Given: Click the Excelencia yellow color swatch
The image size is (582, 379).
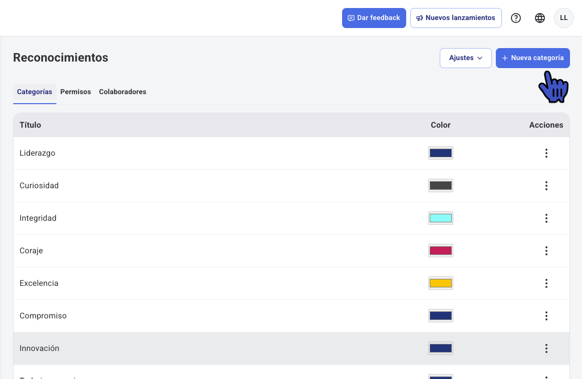Looking at the screenshot, I should 441,283.
